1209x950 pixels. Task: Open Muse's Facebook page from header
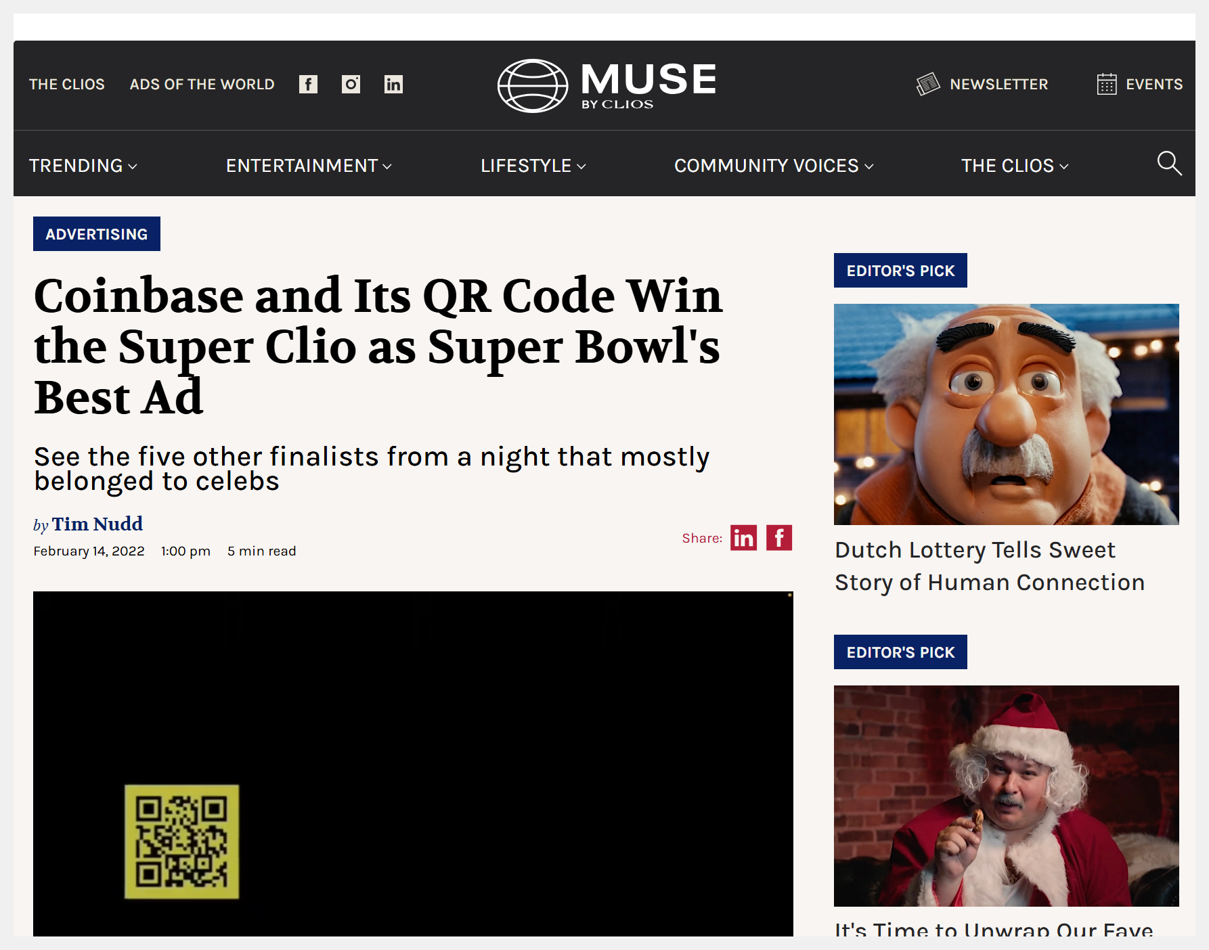[x=308, y=84]
